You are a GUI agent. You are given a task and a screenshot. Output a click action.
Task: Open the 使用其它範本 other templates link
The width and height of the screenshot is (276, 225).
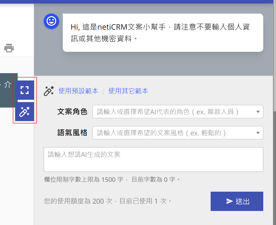point(128,91)
